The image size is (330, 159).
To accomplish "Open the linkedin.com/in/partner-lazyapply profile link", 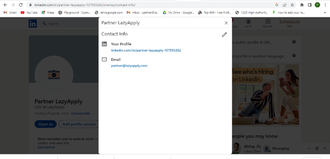I will click(x=146, y=50).
